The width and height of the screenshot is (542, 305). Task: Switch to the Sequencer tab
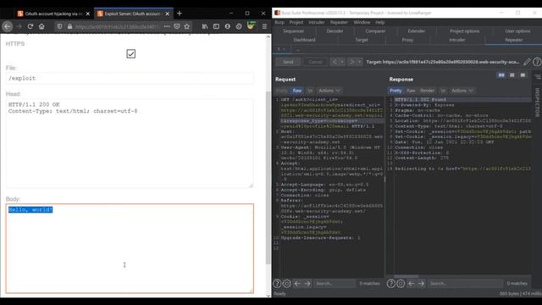(x=294, y=31)
